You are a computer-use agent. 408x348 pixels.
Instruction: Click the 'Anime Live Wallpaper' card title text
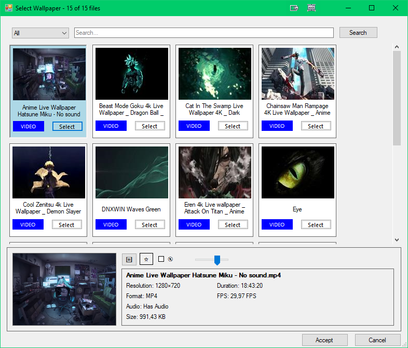coord(49,108)
